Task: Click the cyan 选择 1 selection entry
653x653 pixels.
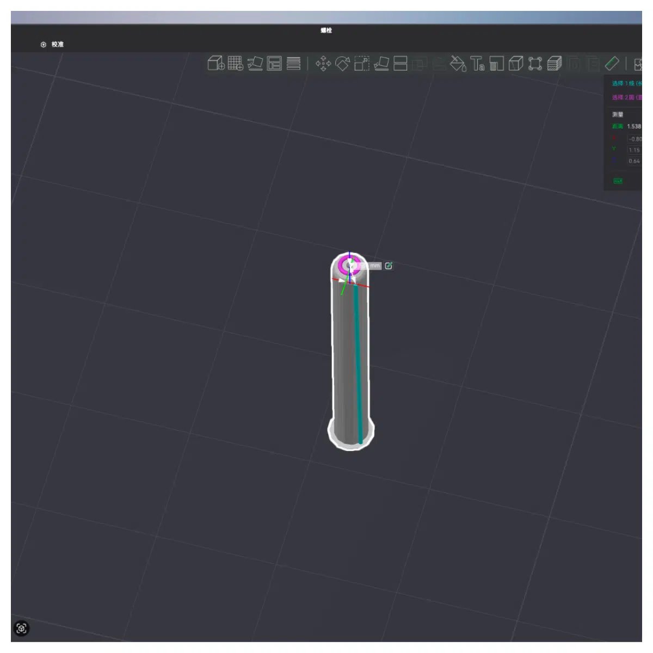Action: tap(627, 83)
